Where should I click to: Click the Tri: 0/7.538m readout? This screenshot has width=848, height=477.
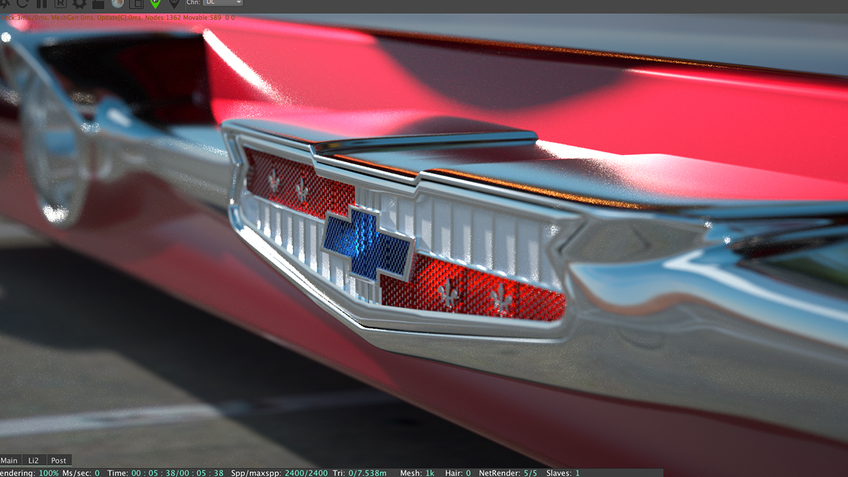pyautogui.click(x=360, y=473)
